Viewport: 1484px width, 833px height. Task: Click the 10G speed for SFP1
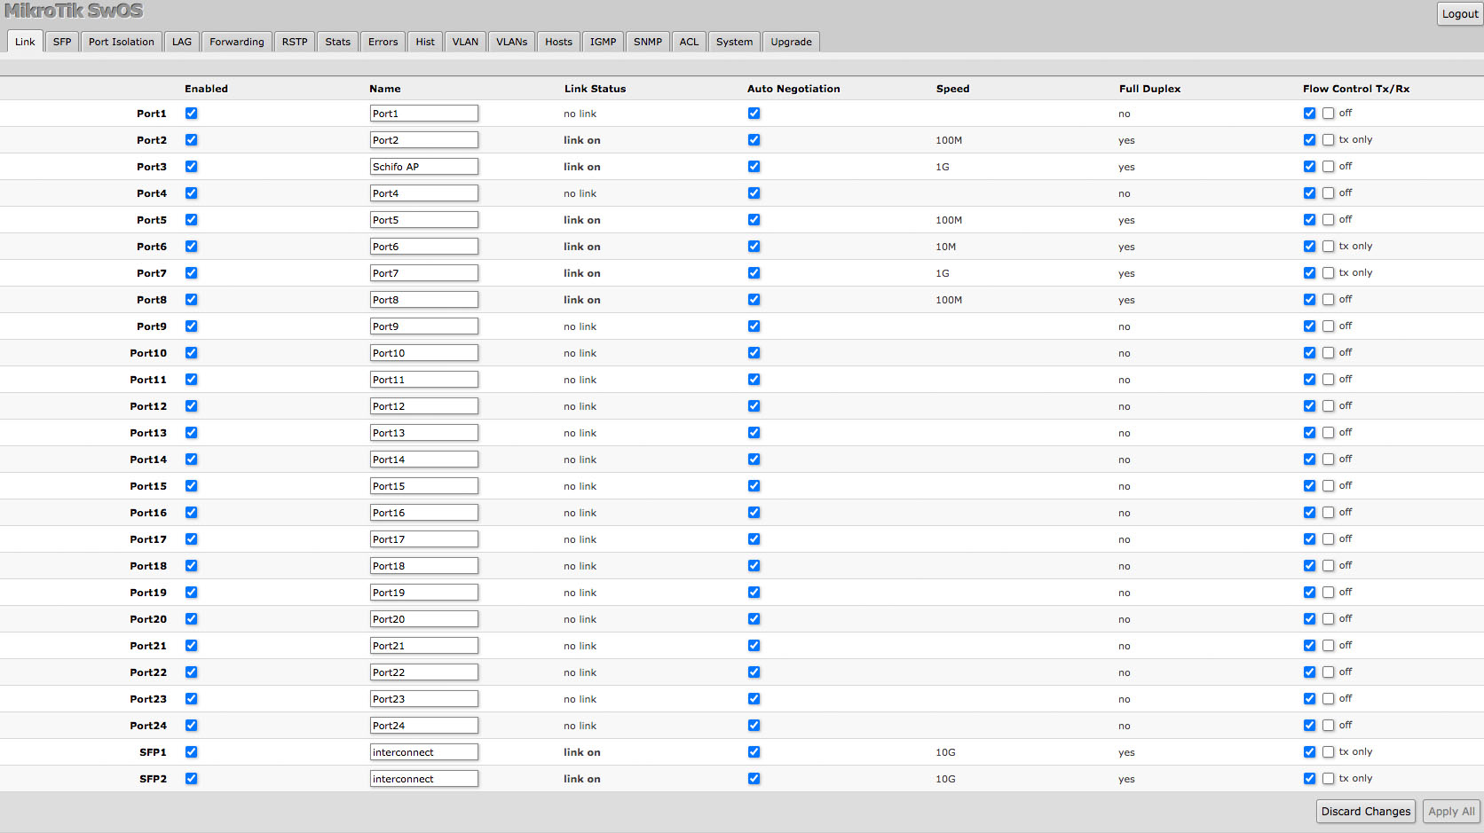point(946,752)
